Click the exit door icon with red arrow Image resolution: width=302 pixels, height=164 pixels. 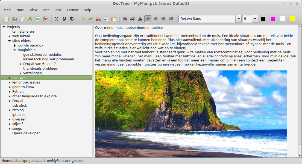pos(45,19)
